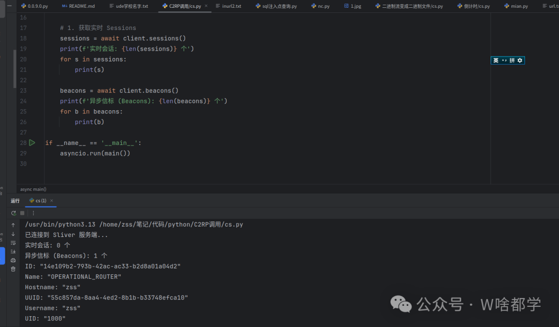Open the three-dot run options menu
This screenshot has width=559, height=327.
pyautogui.click(x=33, y=213)
